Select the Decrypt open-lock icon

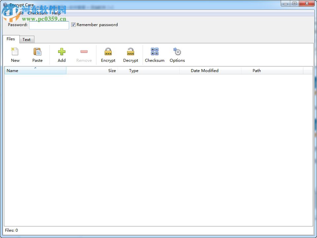(x=130, y=54)
